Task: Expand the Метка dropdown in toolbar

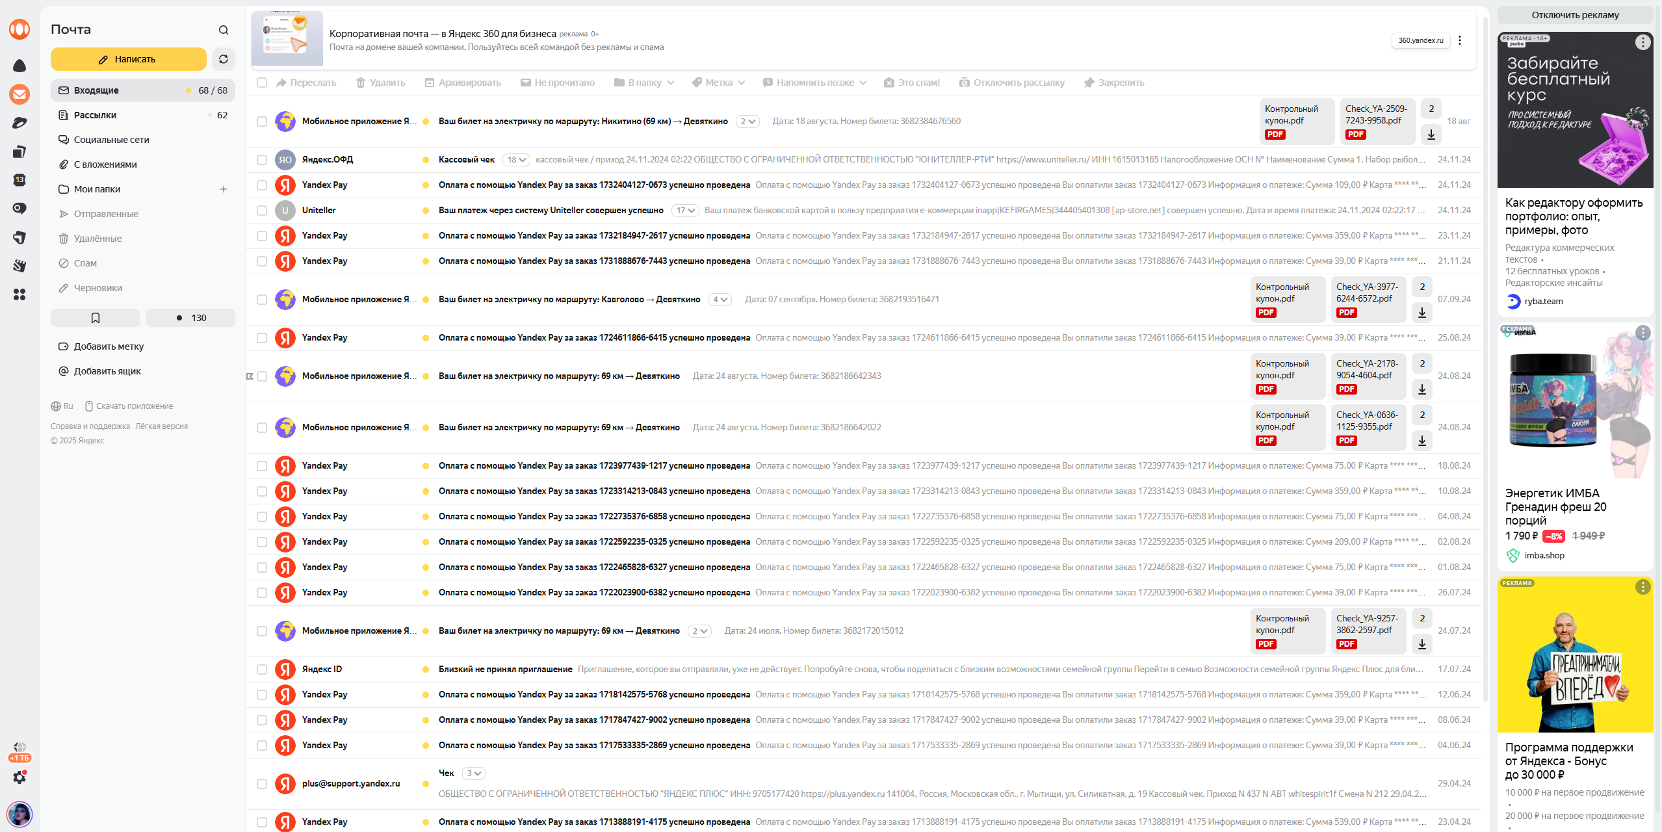Action: 718,83
